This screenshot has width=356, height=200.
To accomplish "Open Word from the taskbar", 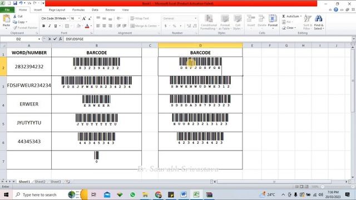I will point(184,194).
